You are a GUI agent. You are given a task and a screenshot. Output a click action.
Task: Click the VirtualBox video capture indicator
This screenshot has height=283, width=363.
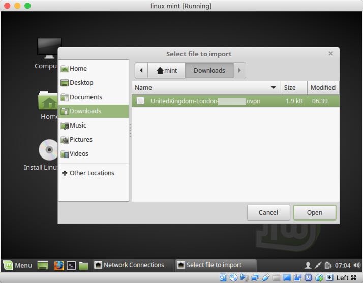coord(297,277)
